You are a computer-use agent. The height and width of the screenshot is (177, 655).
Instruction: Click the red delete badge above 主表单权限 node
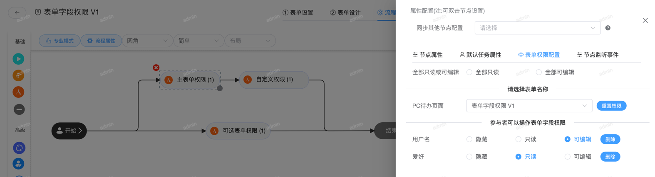click(x=156, y=68)
